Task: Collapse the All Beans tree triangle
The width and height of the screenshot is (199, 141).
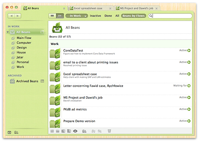Action: pyautogui.click(x=8, y=32)
